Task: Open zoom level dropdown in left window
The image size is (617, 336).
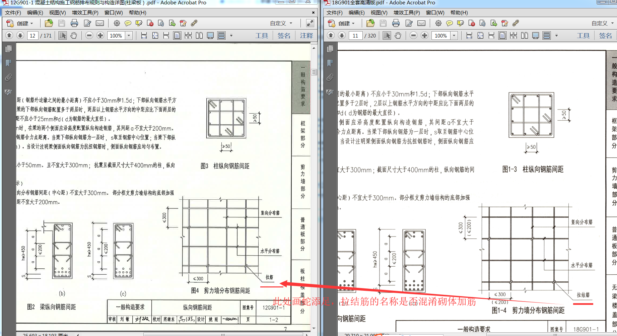Action: (129, 36)
